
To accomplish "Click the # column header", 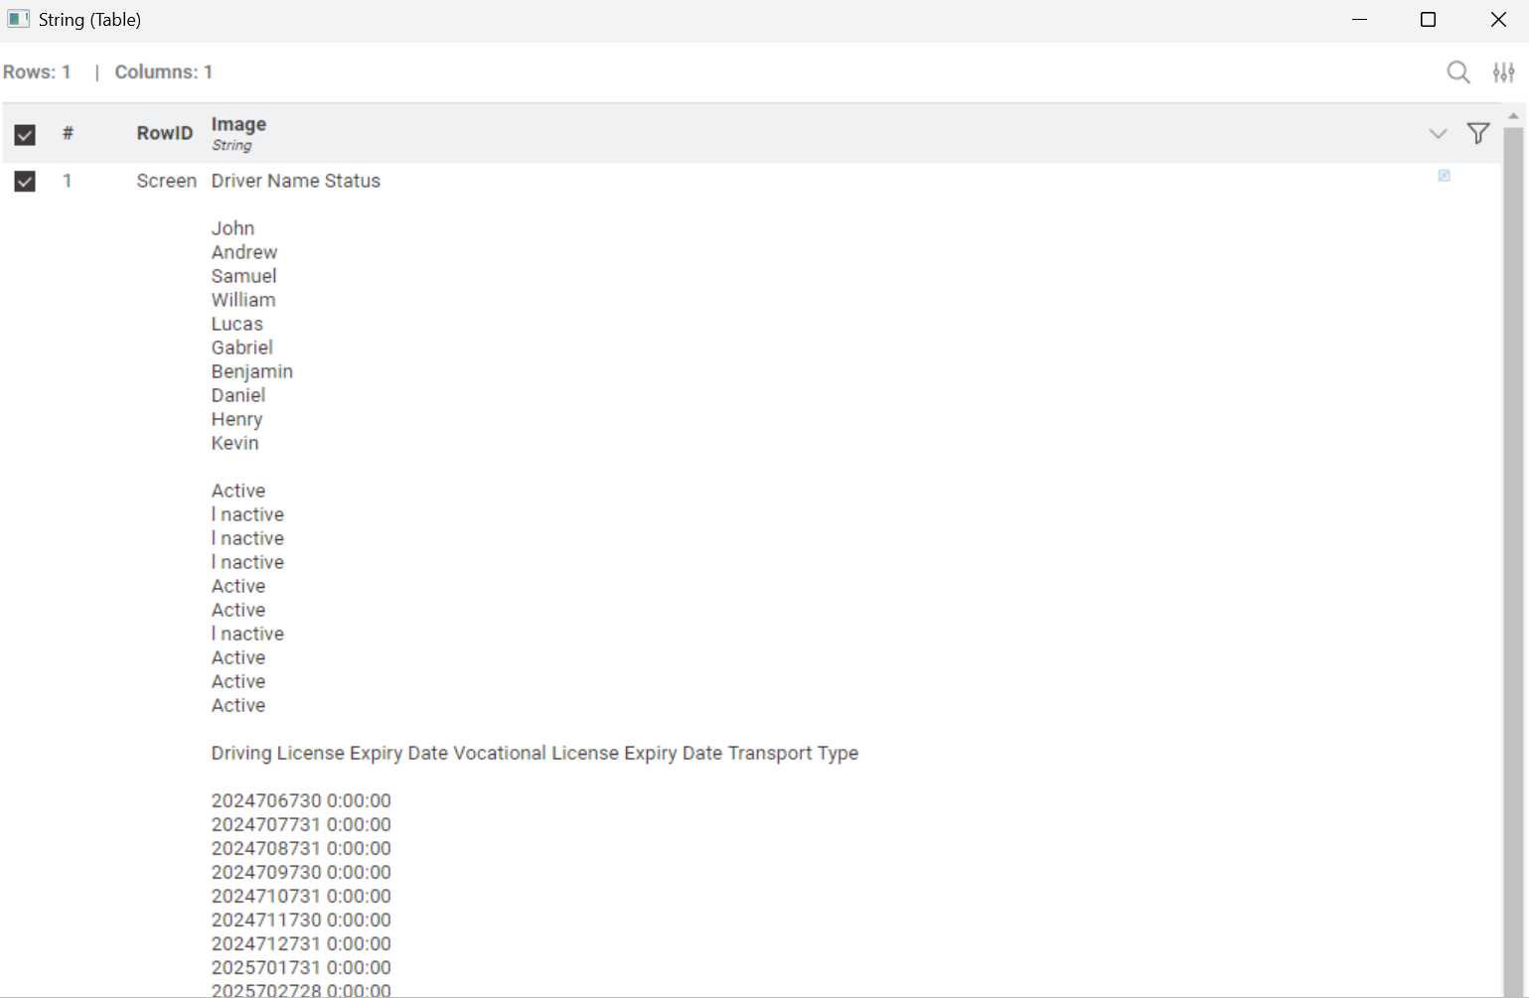I will point(68,133).
